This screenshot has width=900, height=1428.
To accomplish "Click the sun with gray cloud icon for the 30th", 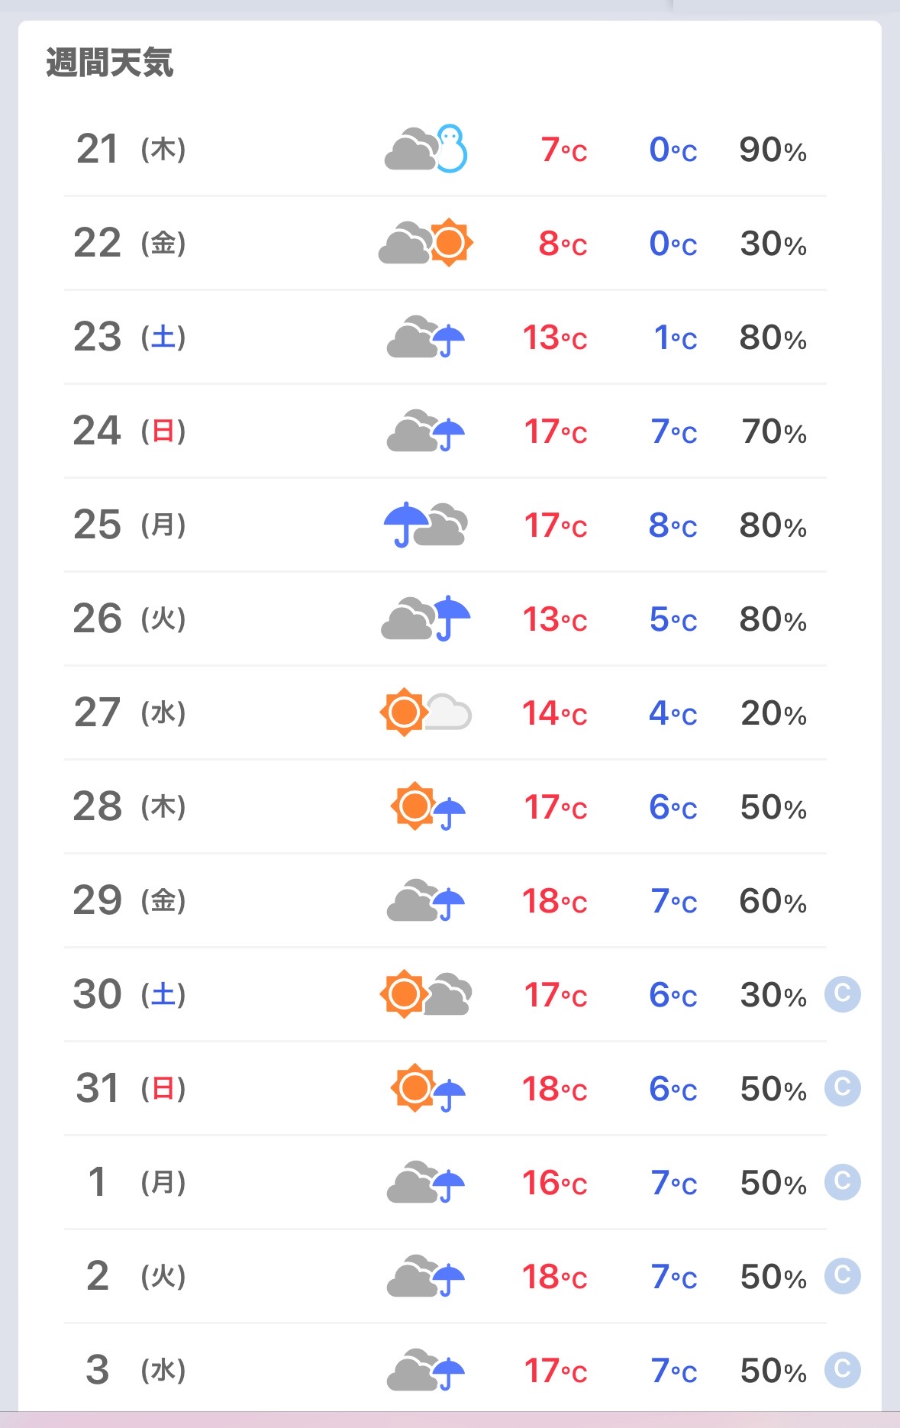I will pos(426,994).
